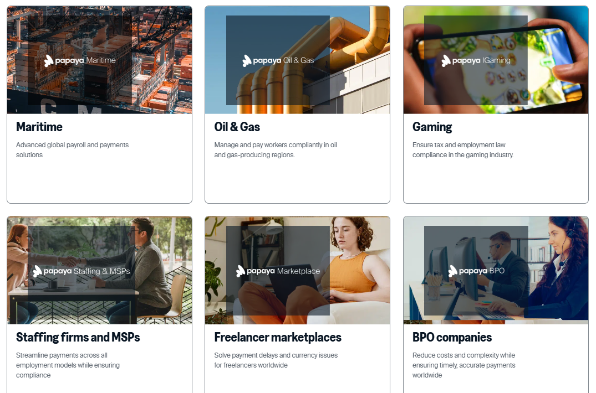The width and height of the screenshot is (596, 393).
Task: Open the Oil & Gas pipes image
Action: [x=297, y=60]
